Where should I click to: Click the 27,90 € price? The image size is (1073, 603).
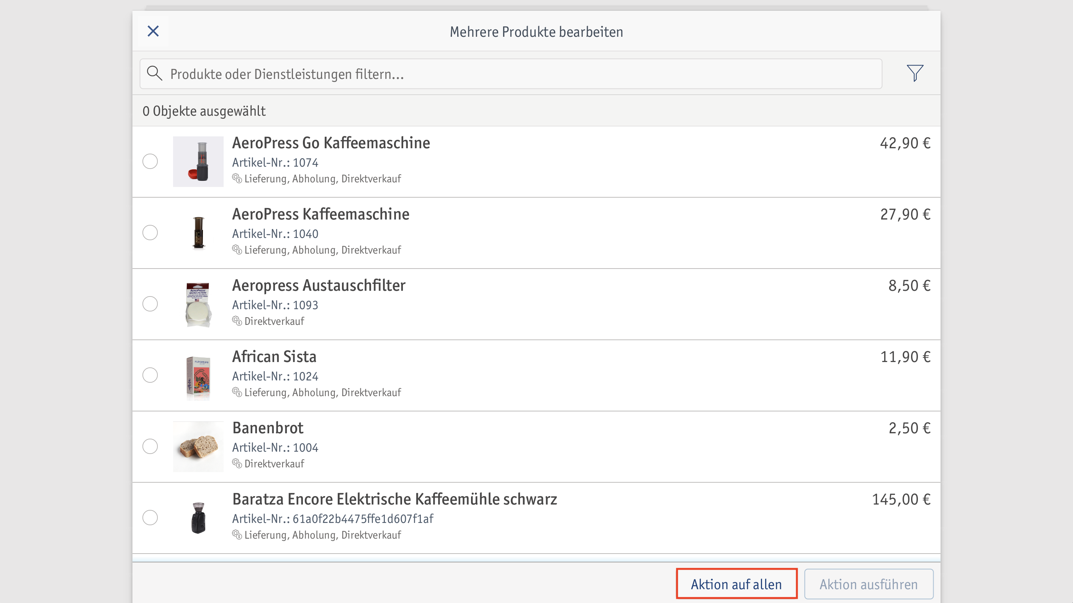pos(905,215)
